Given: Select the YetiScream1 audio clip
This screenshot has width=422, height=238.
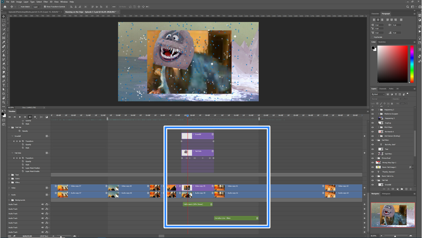Looking at the screenshot, I should 198,204.
